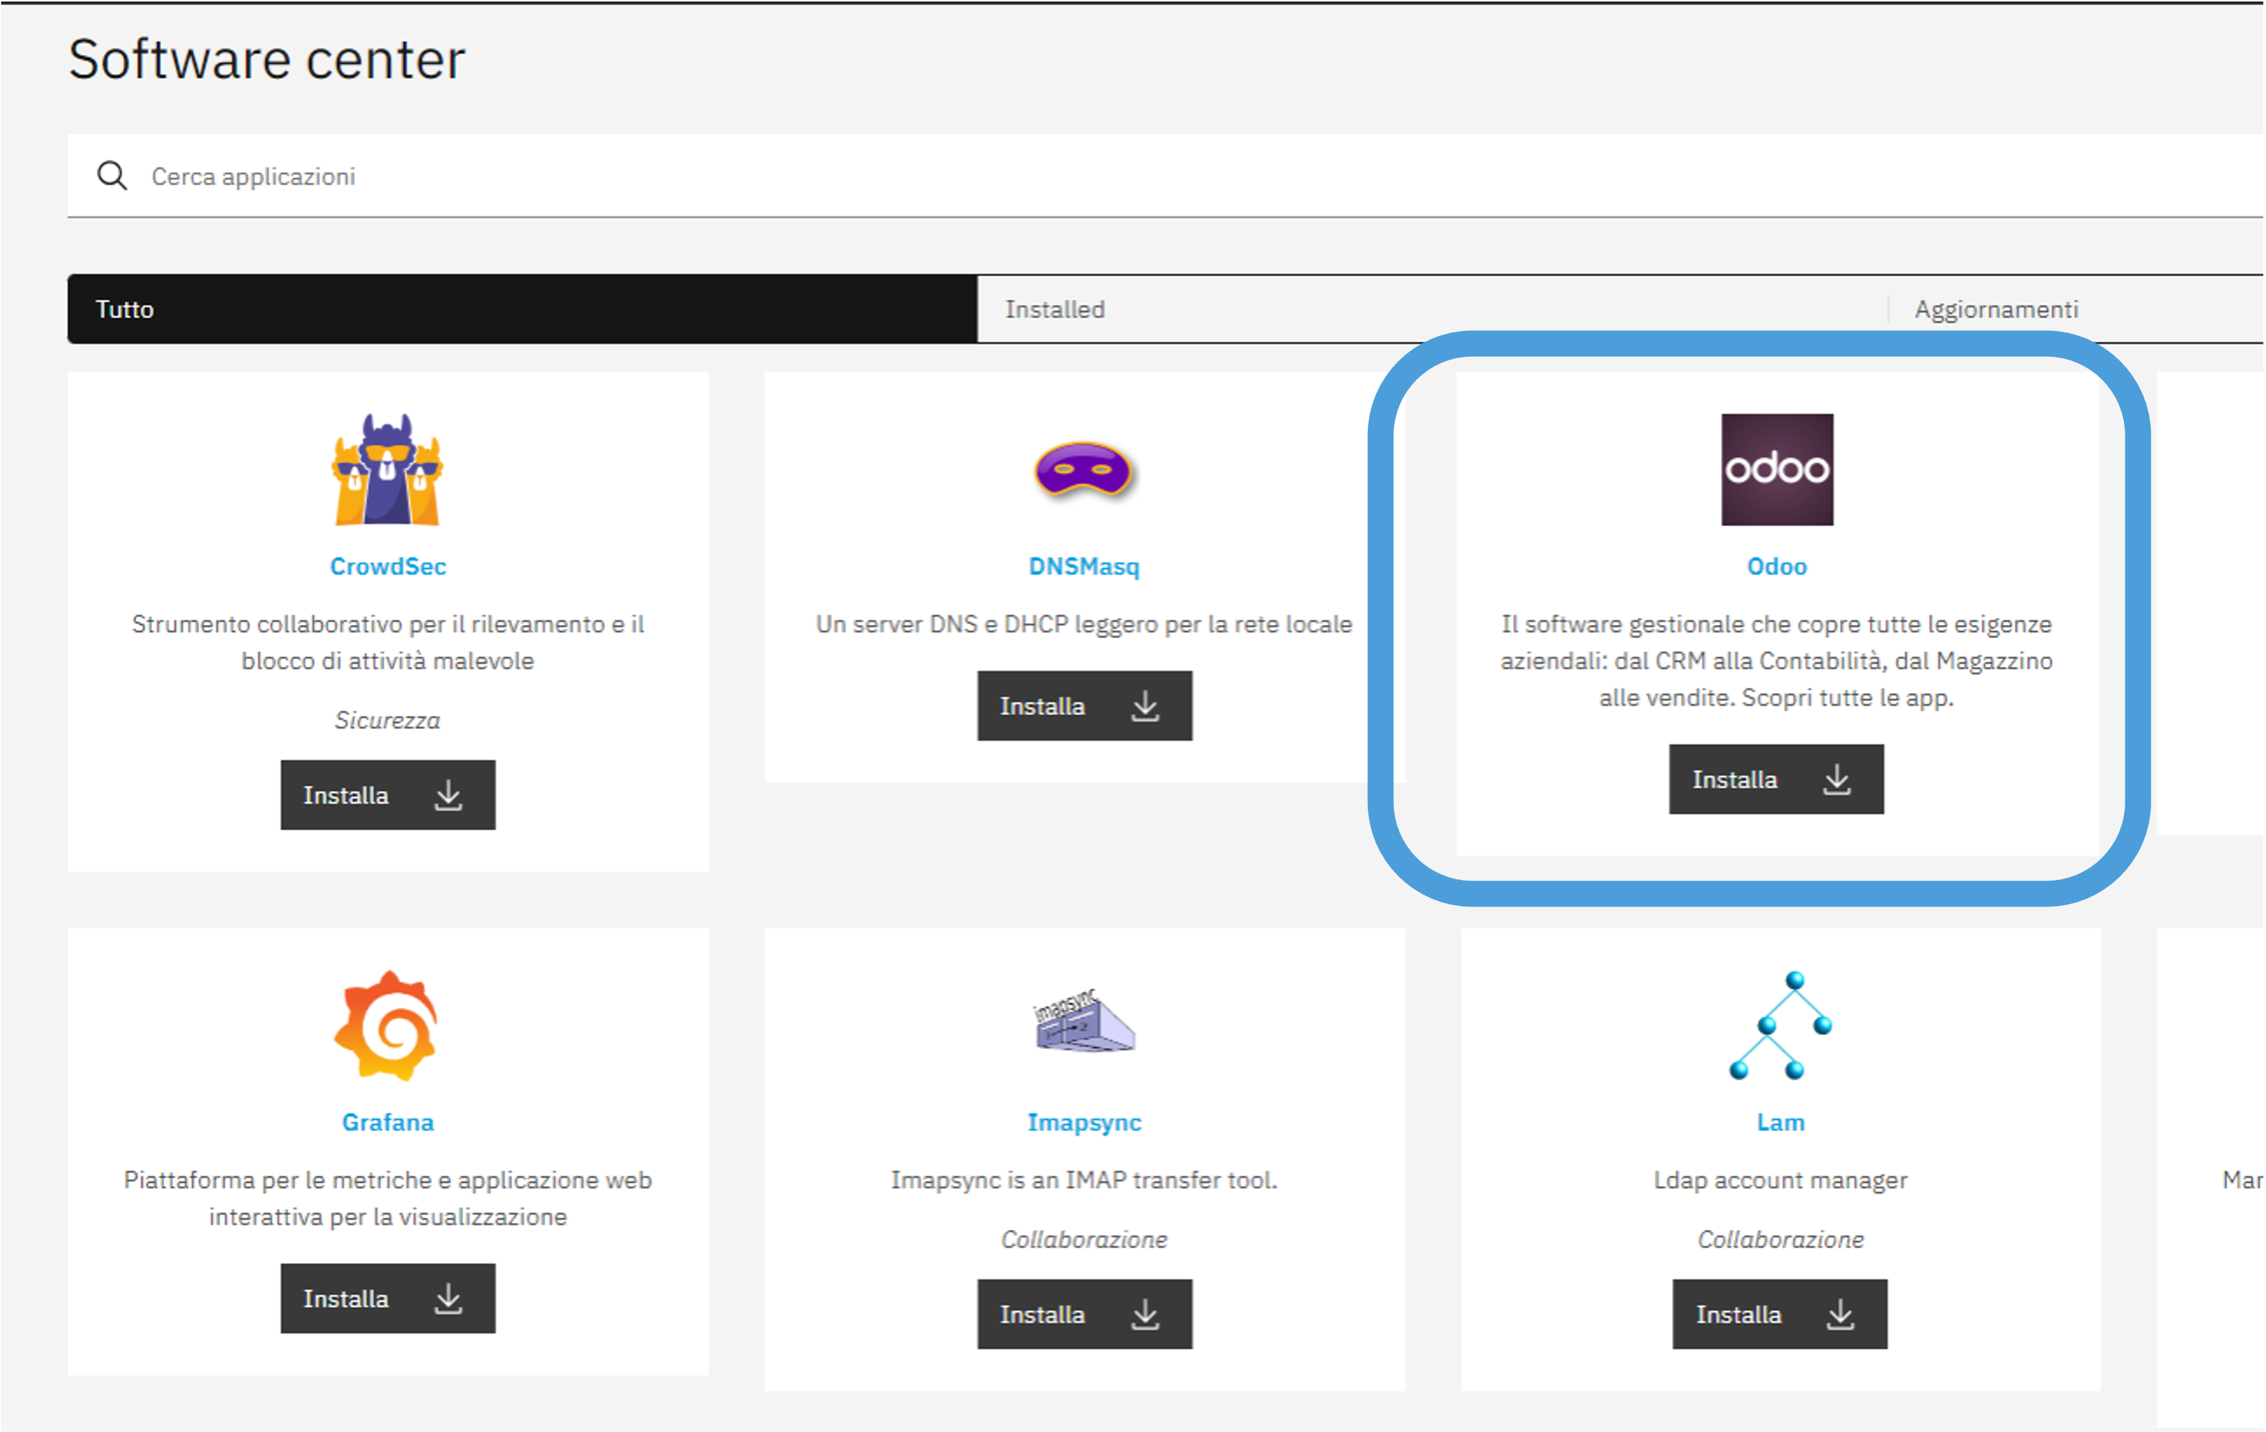Switch to the Tutto tab

pyautogui.click(x=522, y=309)
